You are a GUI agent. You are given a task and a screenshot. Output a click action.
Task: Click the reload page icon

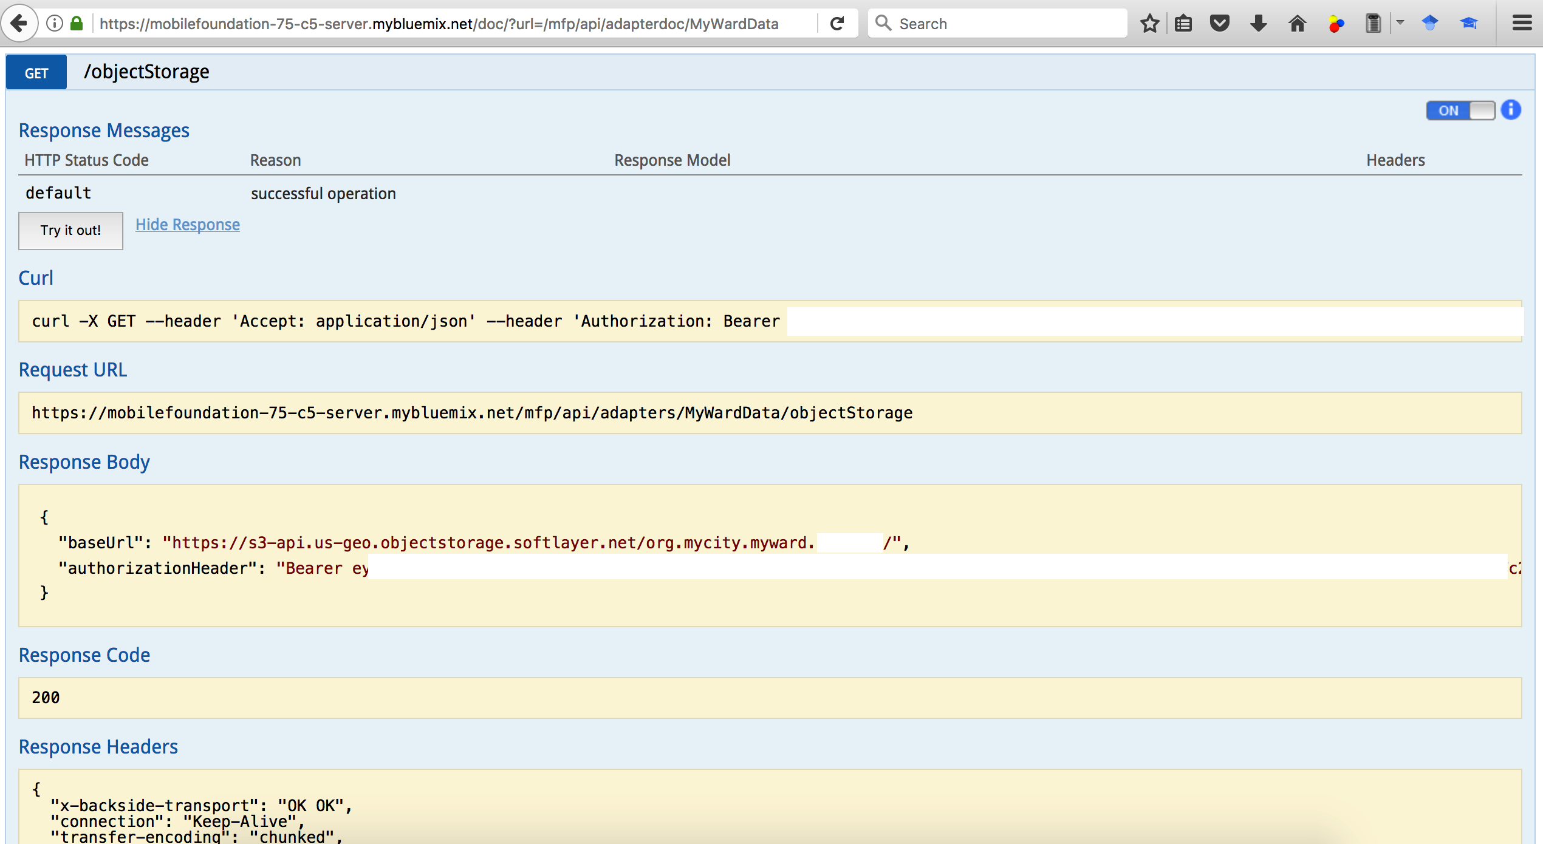click(837, 24)
